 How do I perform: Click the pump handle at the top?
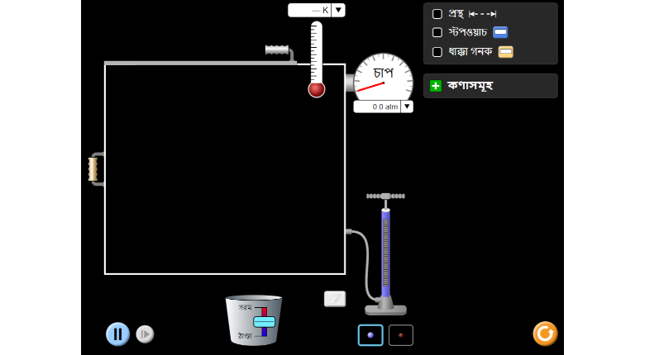(385, 196)
